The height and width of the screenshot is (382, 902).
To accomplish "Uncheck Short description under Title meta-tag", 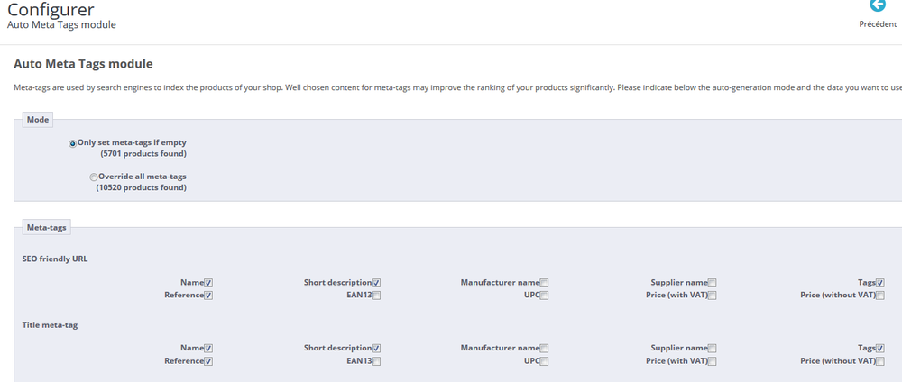I will coord(376,349).
